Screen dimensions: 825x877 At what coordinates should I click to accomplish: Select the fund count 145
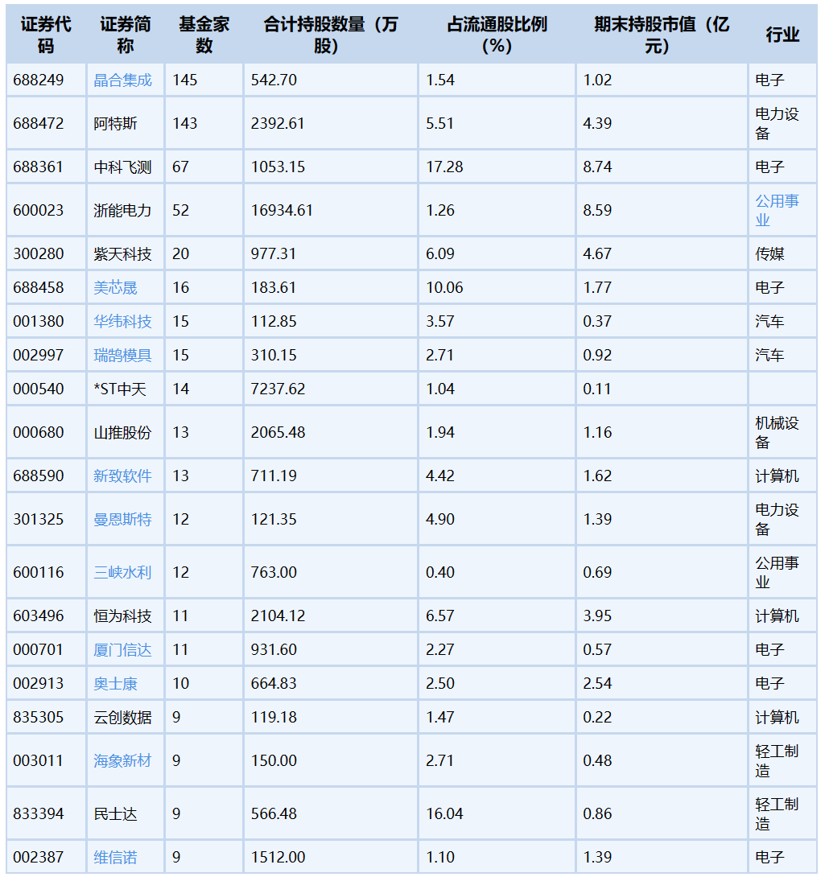pos(184,80)
